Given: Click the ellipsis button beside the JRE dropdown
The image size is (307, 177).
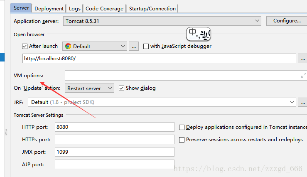Looking at the screenshot, I should 302,102.
